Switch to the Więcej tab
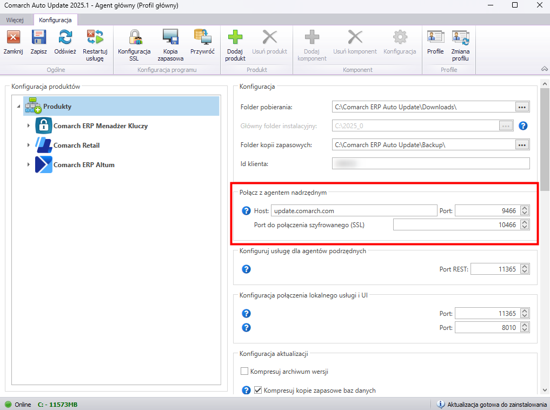 [x=15, y=19]
